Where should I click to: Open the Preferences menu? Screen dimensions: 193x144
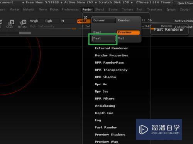pyautogui.click(x=70, y=10)
